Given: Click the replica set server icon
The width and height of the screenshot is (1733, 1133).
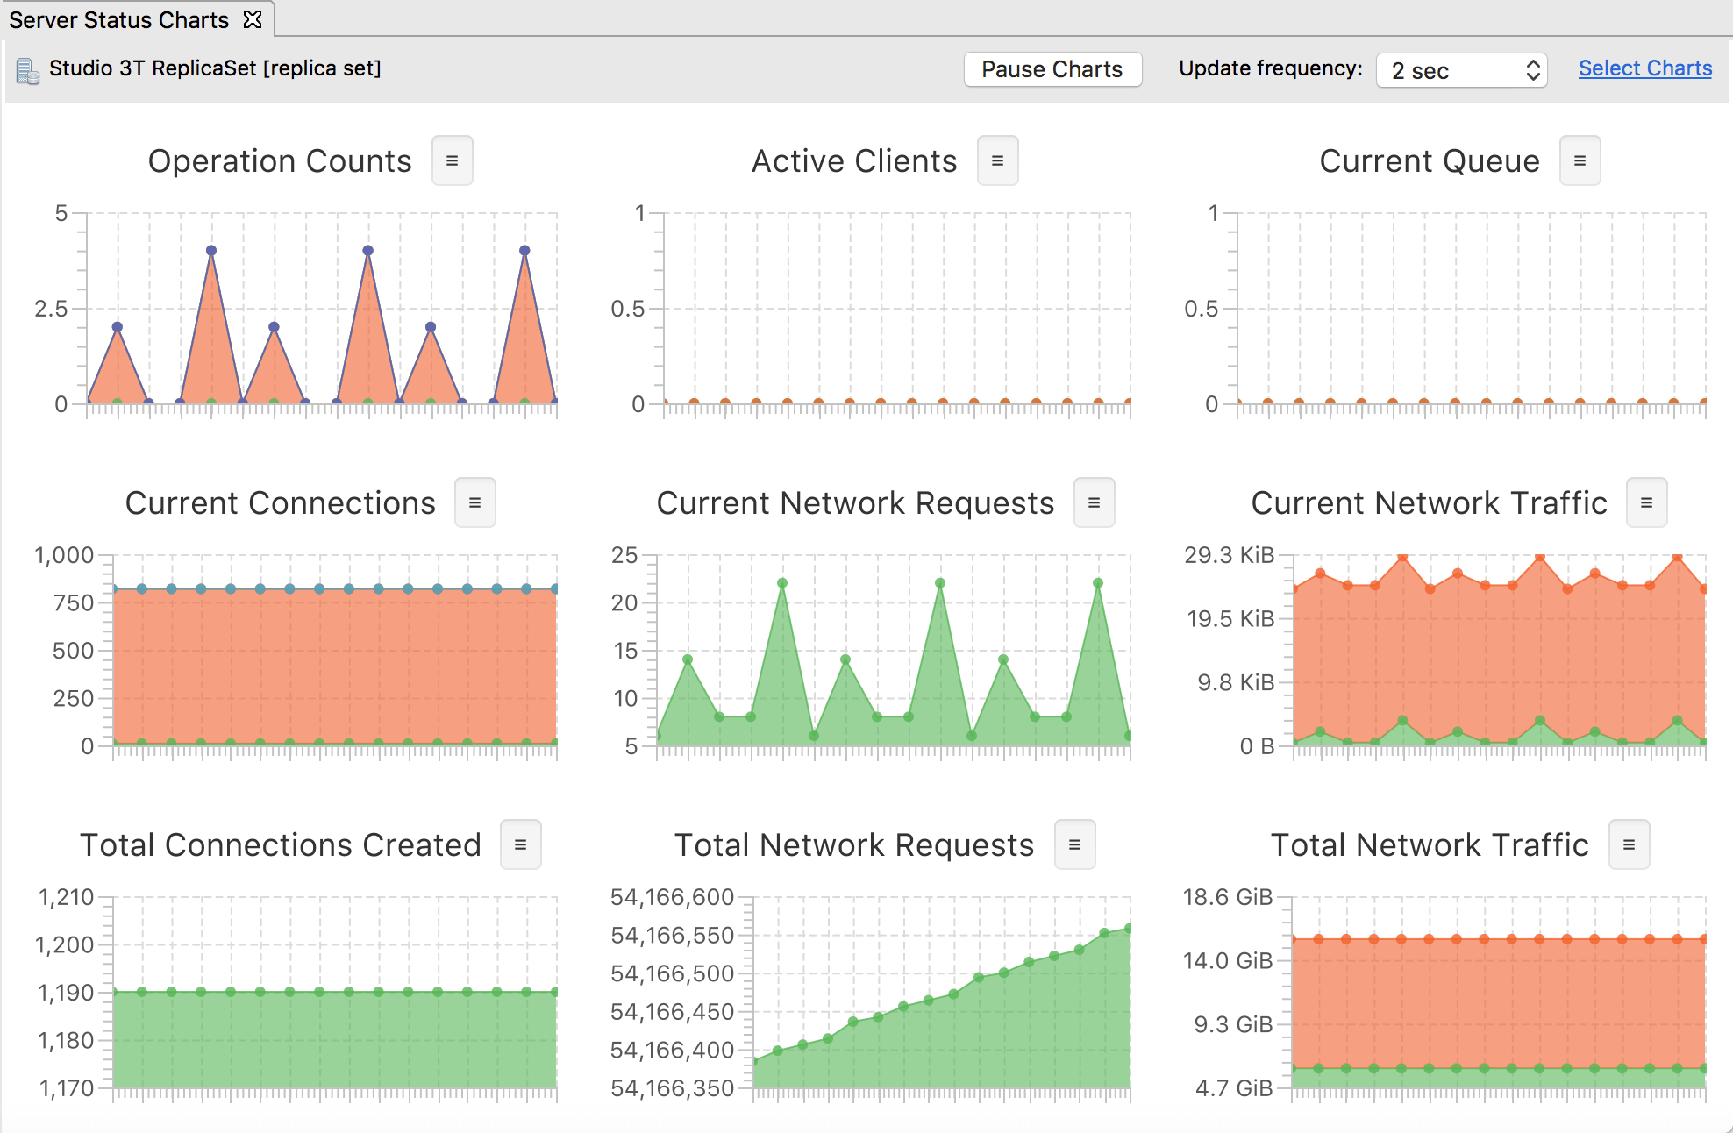Looking at the screenshot, I should 27,70.
